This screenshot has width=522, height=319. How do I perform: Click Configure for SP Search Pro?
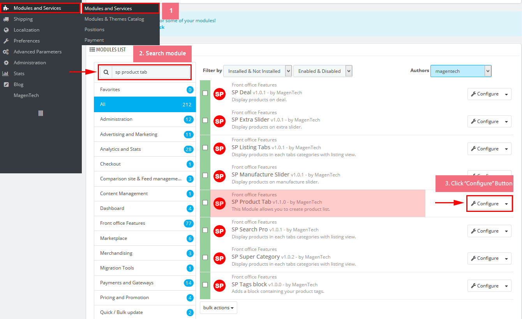click(485, 231)
